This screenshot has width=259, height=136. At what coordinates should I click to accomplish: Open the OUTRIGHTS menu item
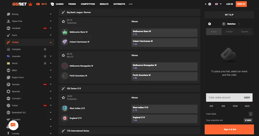click(x=119, y=4)
